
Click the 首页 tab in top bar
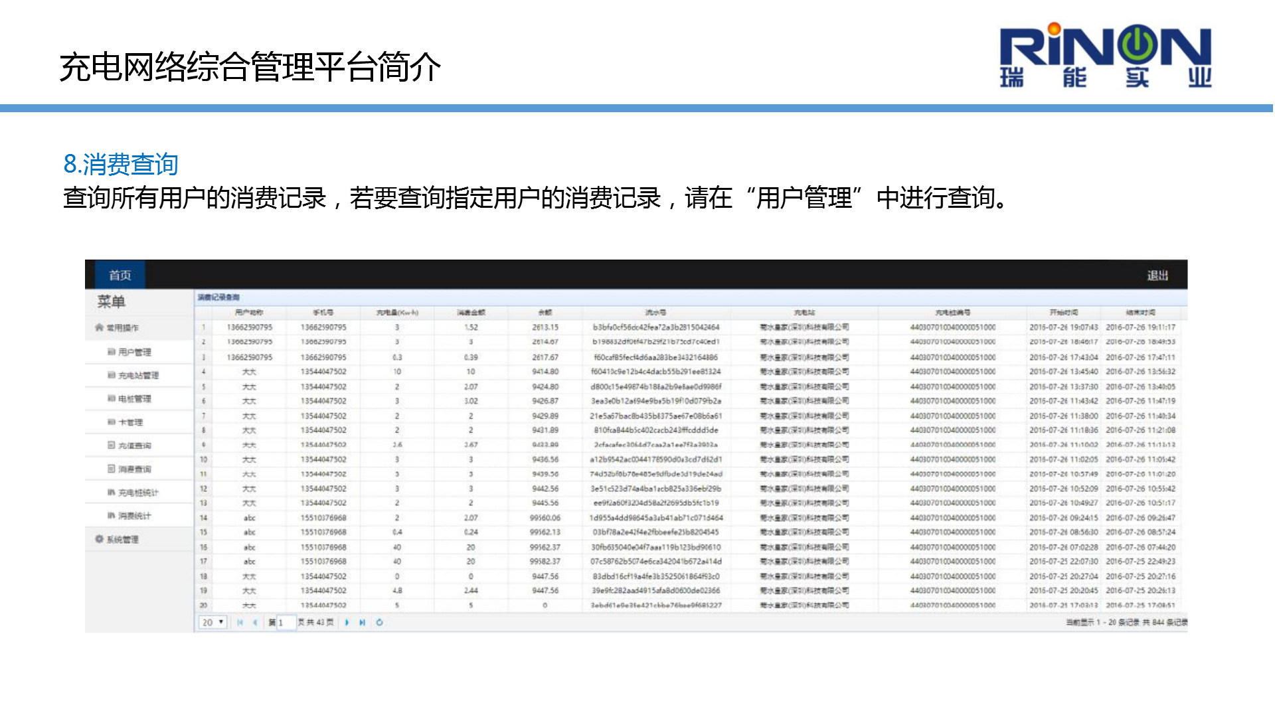[x=120, y=275]
